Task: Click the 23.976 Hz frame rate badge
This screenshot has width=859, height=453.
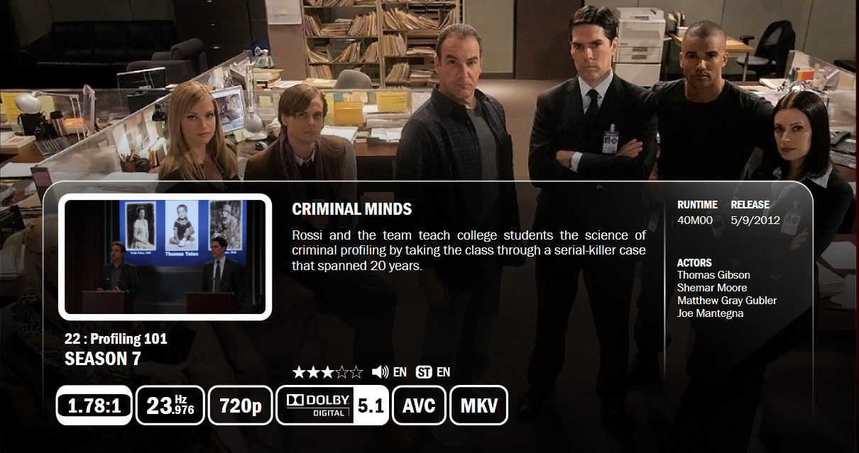Action: [170, 406]
